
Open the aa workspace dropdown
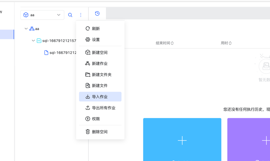point(42,15)
